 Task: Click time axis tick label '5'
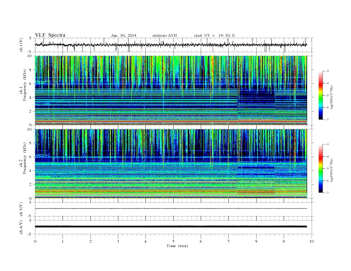click(173, 241)
